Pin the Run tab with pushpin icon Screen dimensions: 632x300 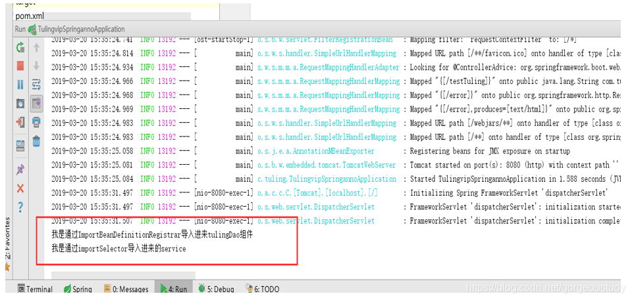20,169
